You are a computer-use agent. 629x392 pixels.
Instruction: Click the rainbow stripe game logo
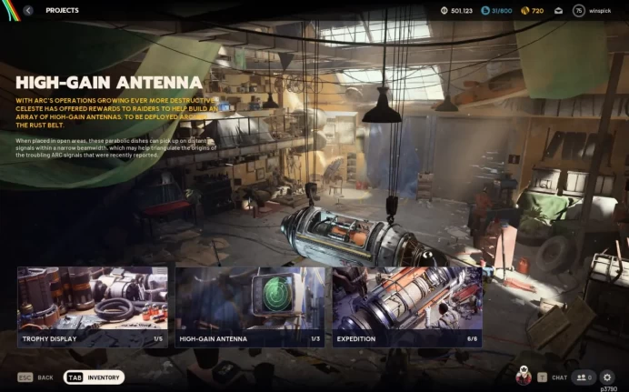coord(10,10)
